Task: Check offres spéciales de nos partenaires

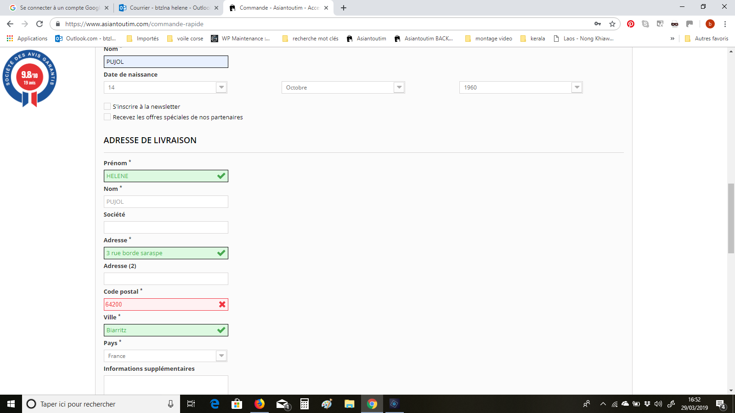Action: [107, 117]
